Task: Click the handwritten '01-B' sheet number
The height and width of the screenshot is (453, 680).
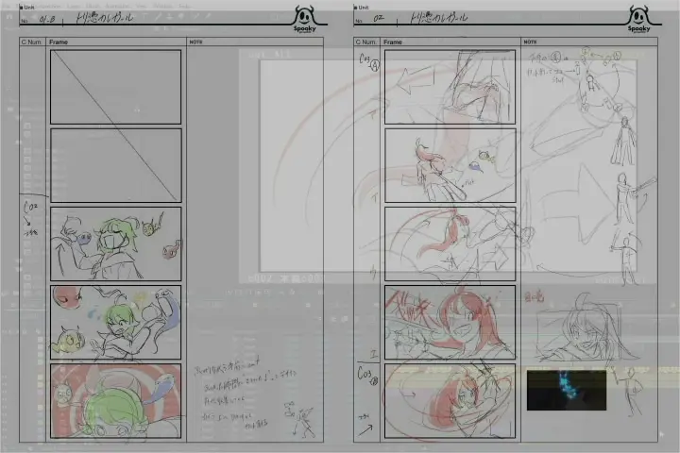Action: click(x=47, y=20)
